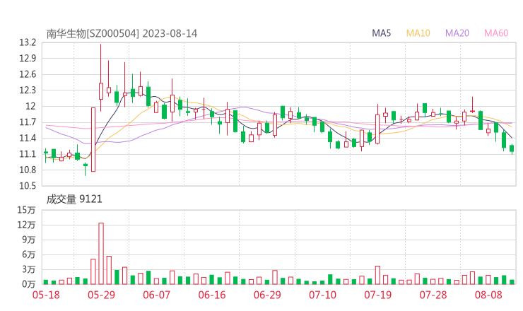Select the tallest volume bar near 05-29

(101, 254)
